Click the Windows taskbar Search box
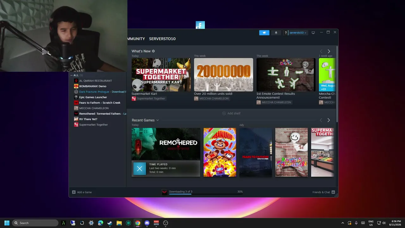The image size is (405, 228). (35, 223)
